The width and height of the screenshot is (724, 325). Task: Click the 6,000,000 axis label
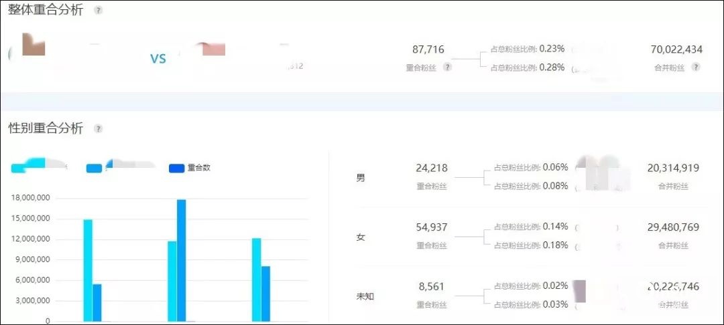click(x=32, y=280)
